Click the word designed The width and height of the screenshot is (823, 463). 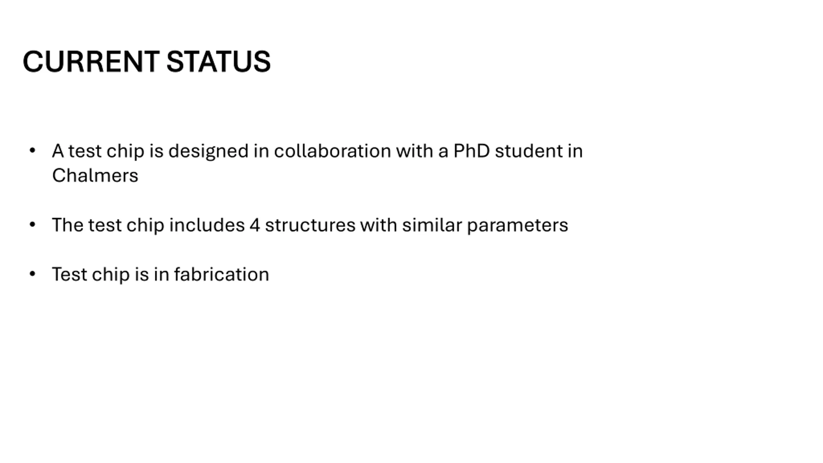[x=208, y=151]
